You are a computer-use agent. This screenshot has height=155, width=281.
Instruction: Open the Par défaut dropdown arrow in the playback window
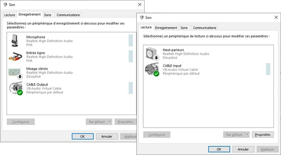coord(247,134)
